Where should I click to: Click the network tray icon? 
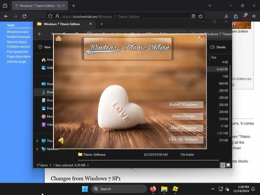pos(221,189)
